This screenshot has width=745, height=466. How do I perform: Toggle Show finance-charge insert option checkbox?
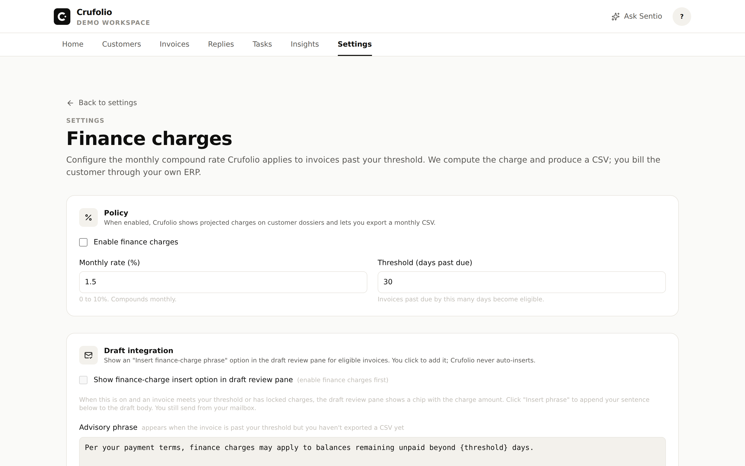tap(83, 380)
